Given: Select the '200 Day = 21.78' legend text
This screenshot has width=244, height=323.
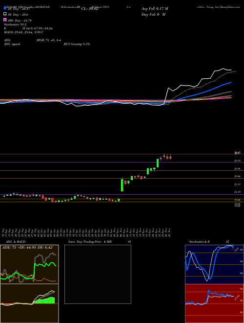Looking at the screenshot, I should point(20,21).
